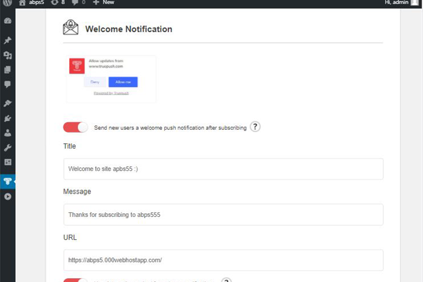Open the Comments sidebar icon
This screenshot has height=282, width=423.
coord(7,84)
